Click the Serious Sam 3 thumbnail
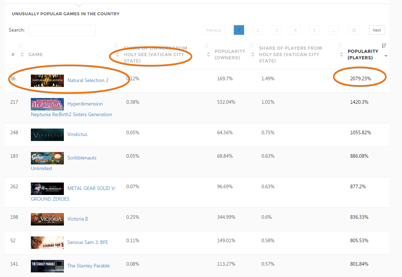Screen dimensions: 402x277 (x=47, y=243)
